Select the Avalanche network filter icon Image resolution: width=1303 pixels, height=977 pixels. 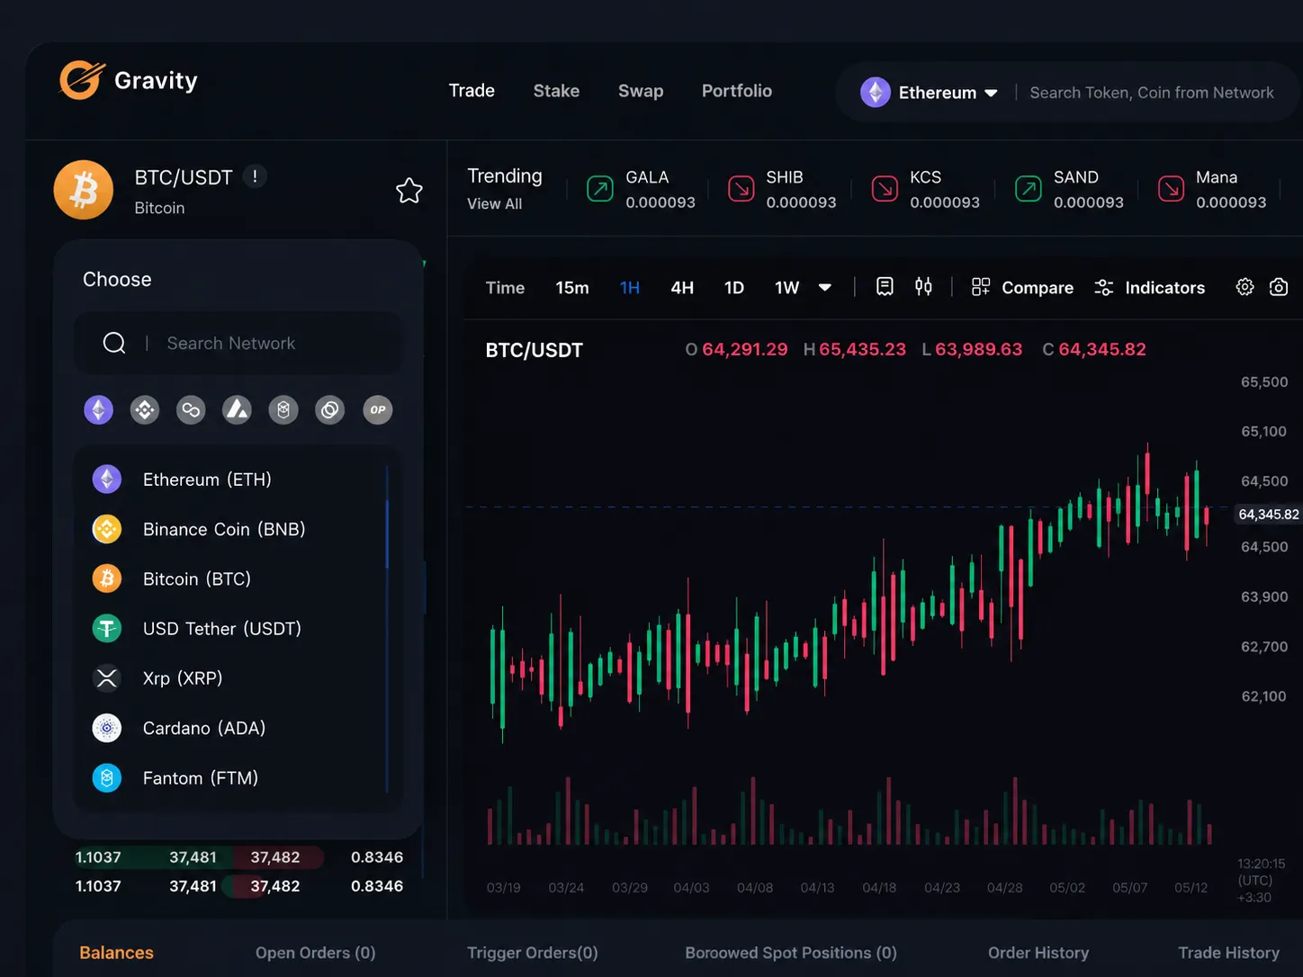pos(238,410)
